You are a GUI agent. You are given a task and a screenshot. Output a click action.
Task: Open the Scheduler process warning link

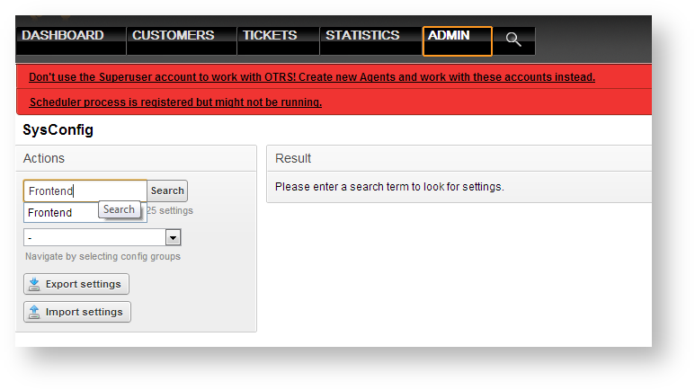[x=175, y=102]
